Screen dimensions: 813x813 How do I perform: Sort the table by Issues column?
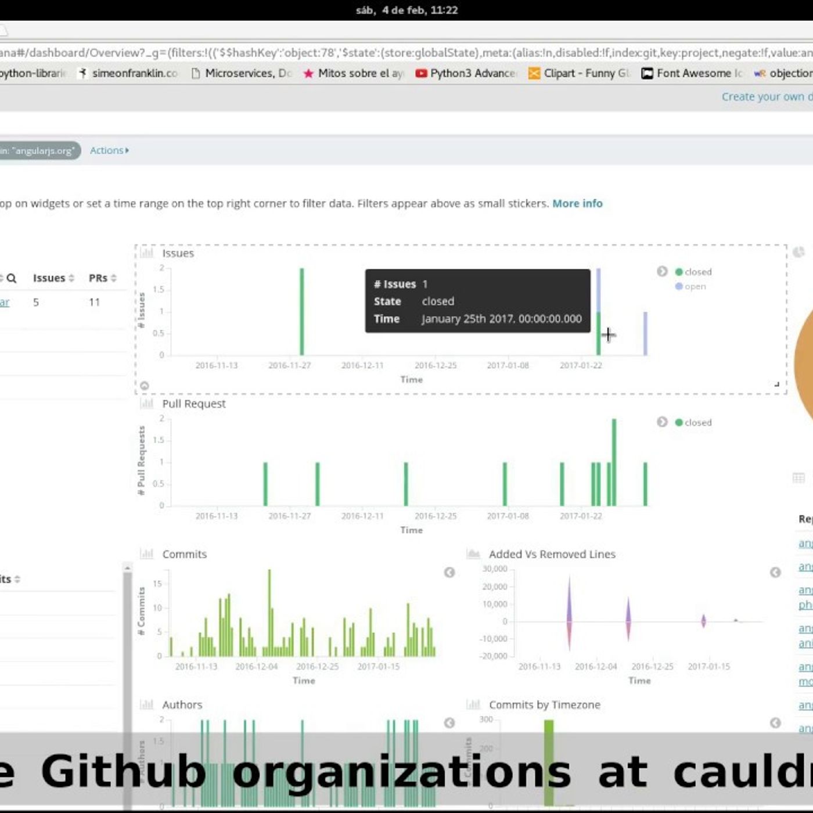pyautogui.click(x=53, y=278)
